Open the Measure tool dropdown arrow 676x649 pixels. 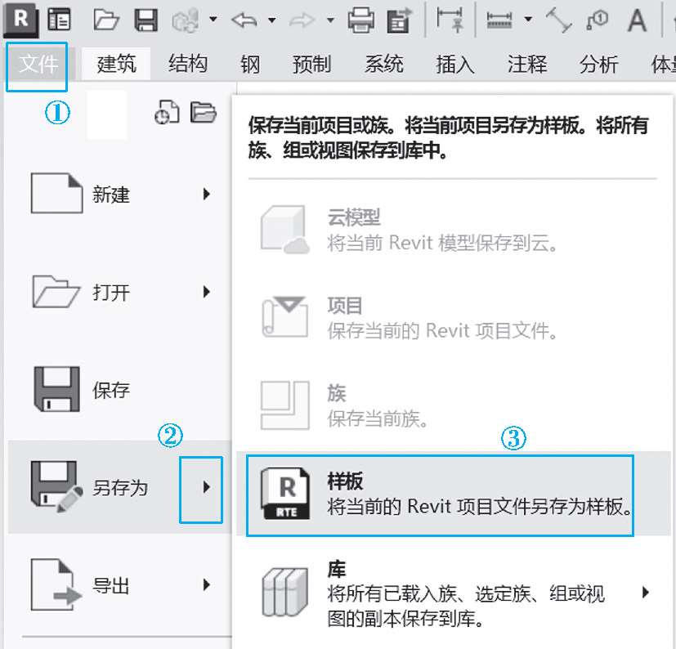click(528, 19)
